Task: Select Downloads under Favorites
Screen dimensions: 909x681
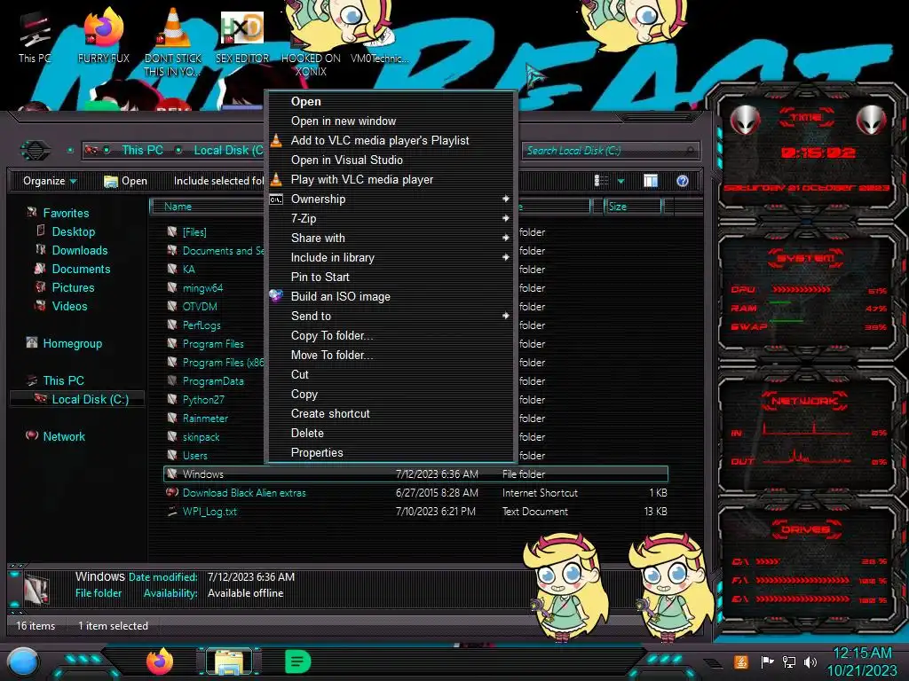Action: (x=79, y=250)
